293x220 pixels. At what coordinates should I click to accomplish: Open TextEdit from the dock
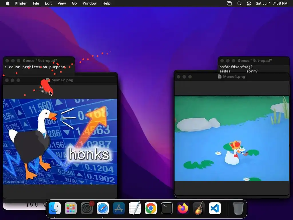click(135, 208)
